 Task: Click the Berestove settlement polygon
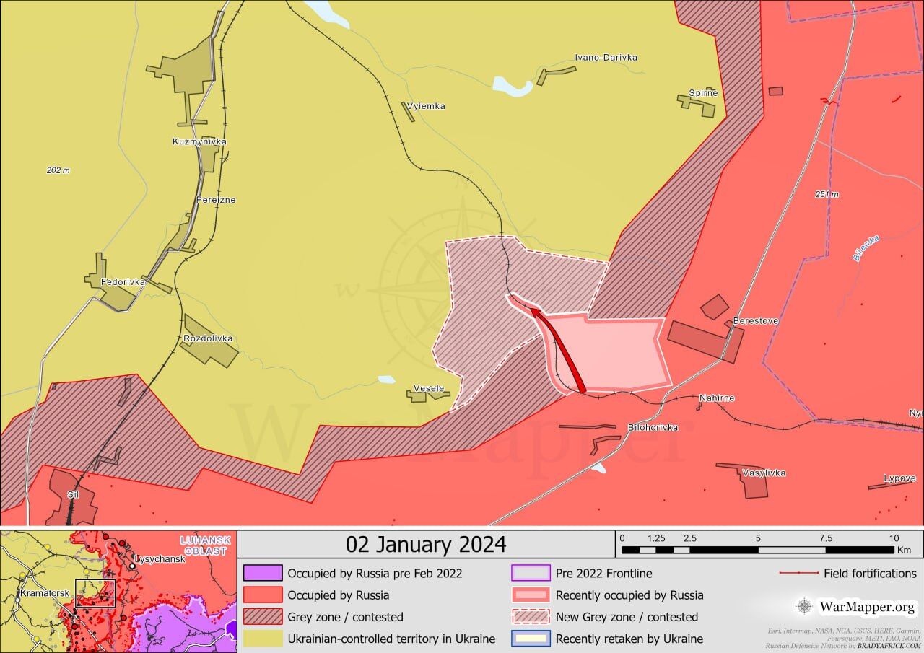[705, 339]
